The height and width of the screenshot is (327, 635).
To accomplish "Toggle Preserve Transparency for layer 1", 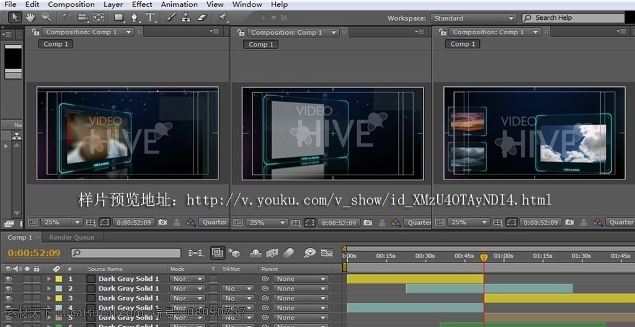I will [213, 279].
